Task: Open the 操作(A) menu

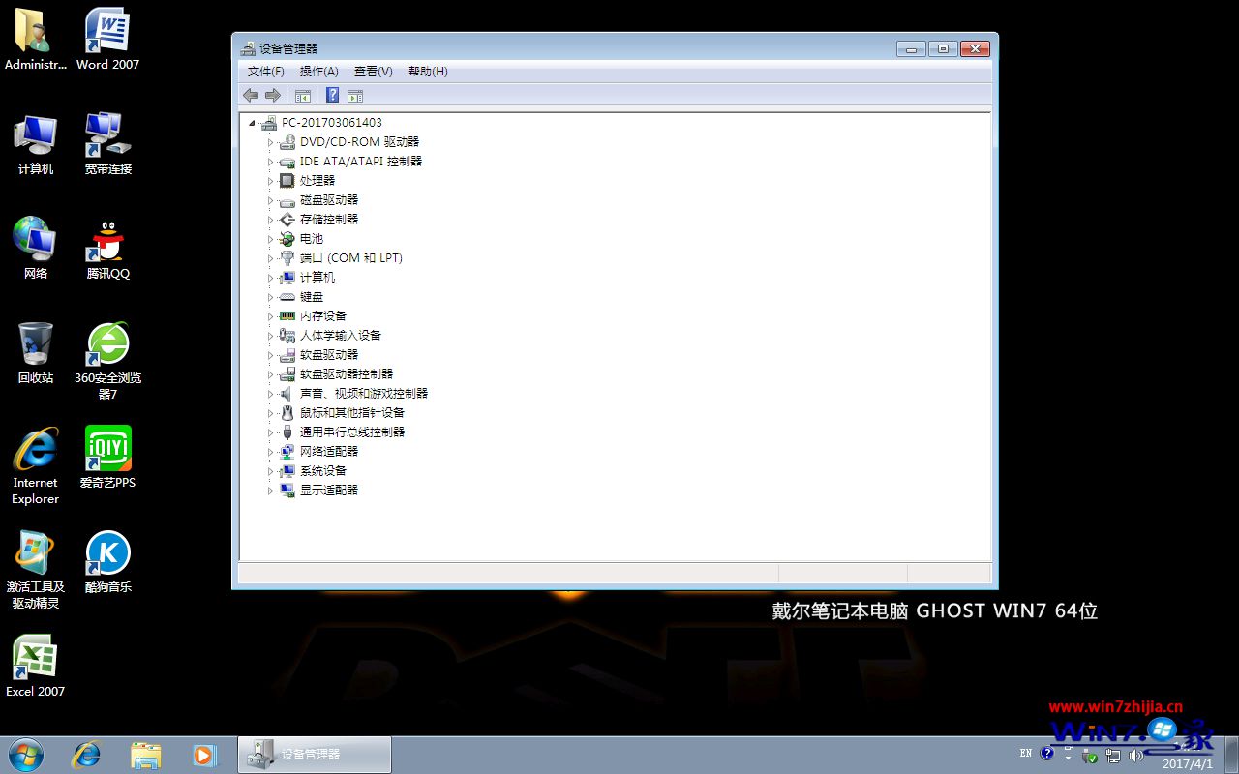Action: click(318, 72)
